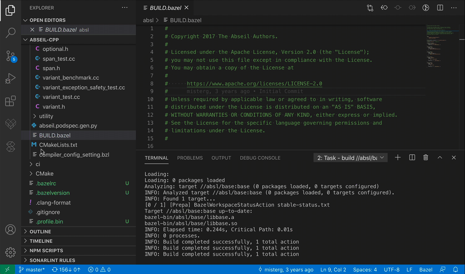Close the terminal panel

pyautogui.click(x=454, y=157)
